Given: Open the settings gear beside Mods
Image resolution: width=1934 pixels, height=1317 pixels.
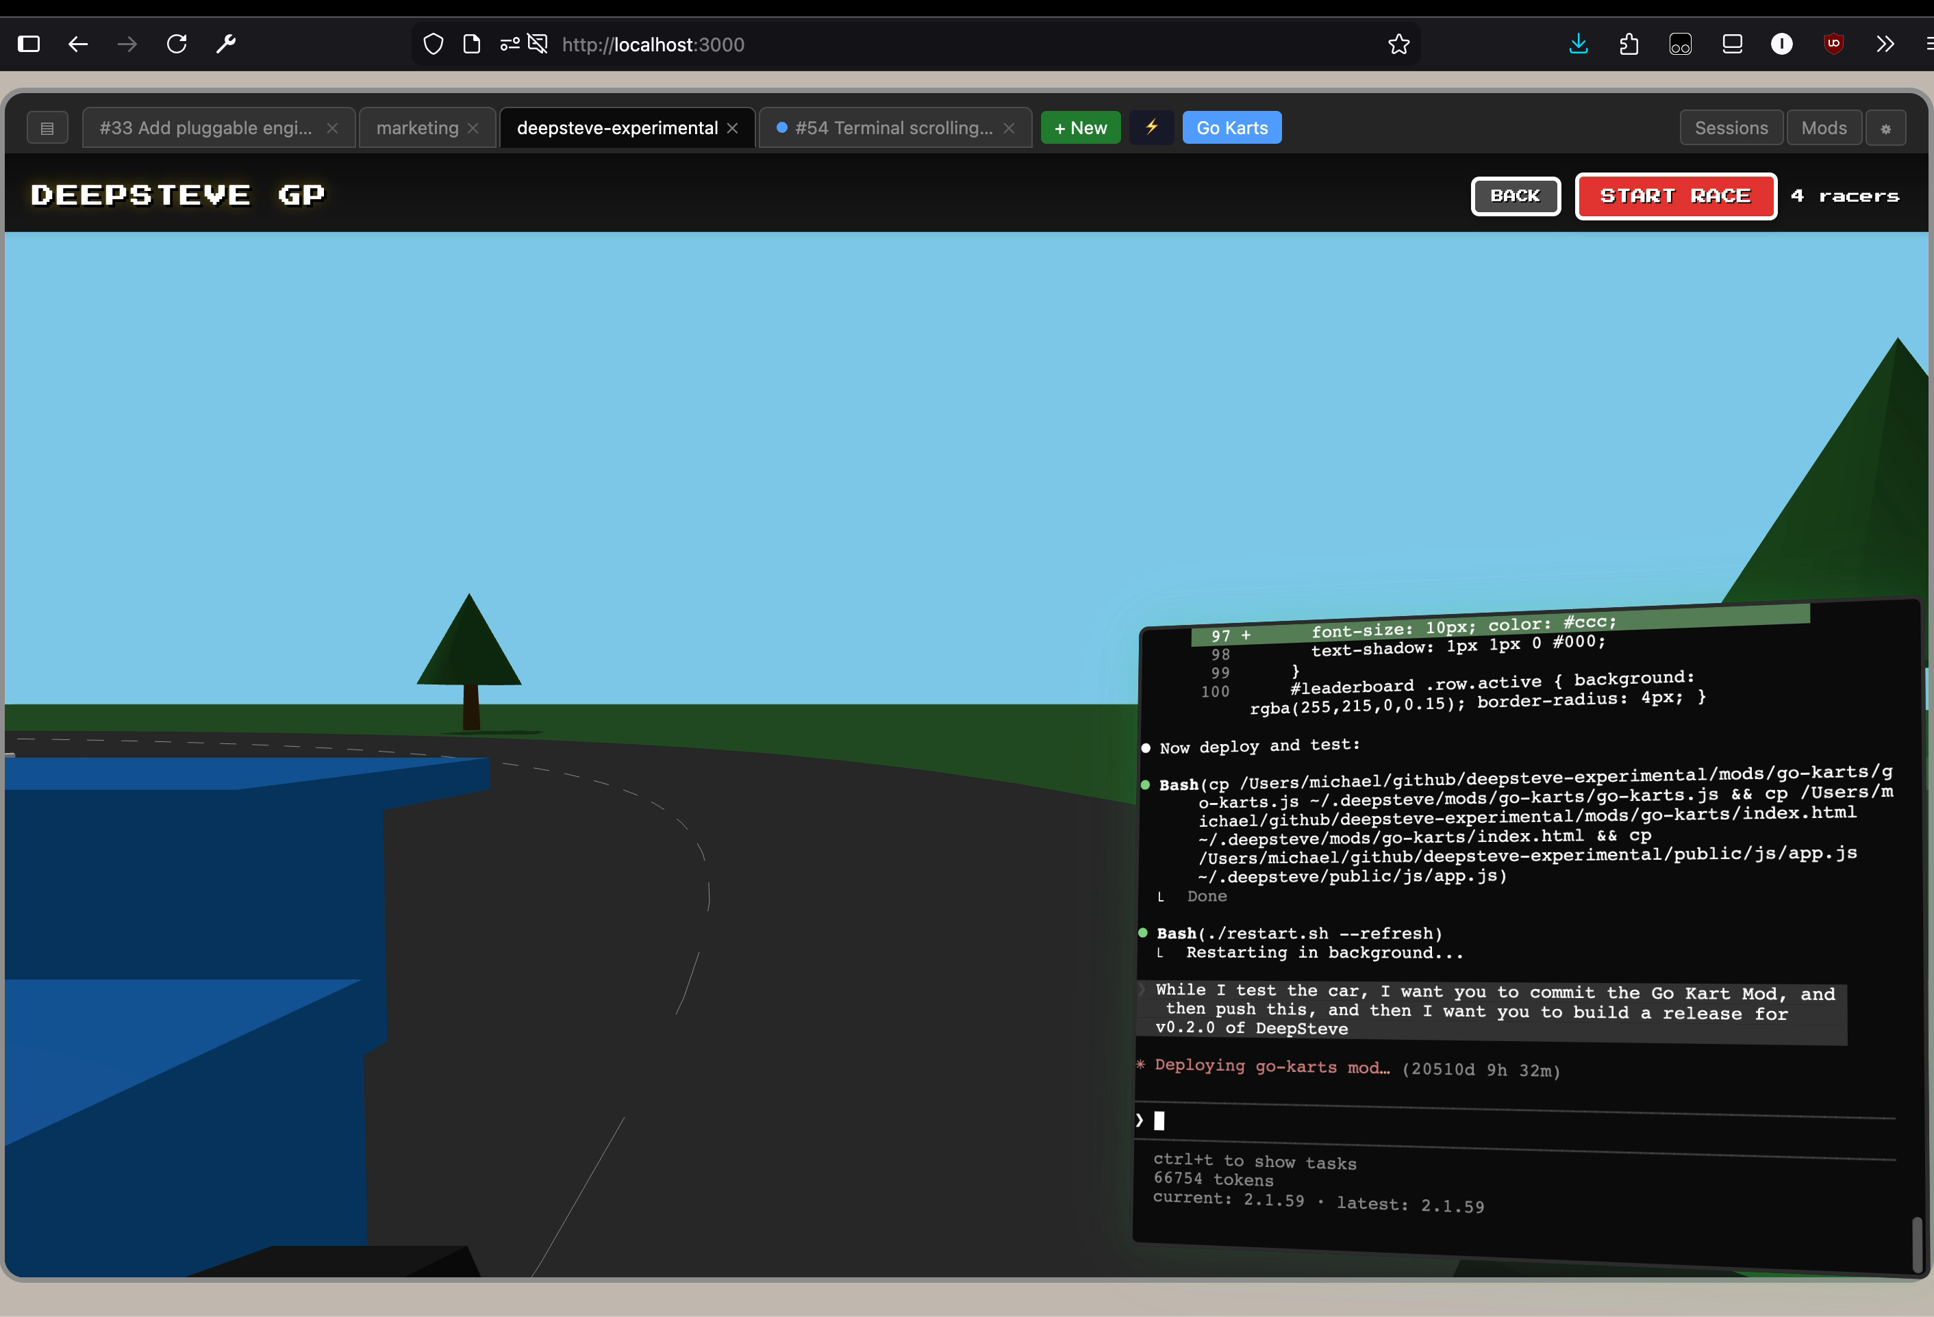Looking at the screenshot, I should (1887, 127).
